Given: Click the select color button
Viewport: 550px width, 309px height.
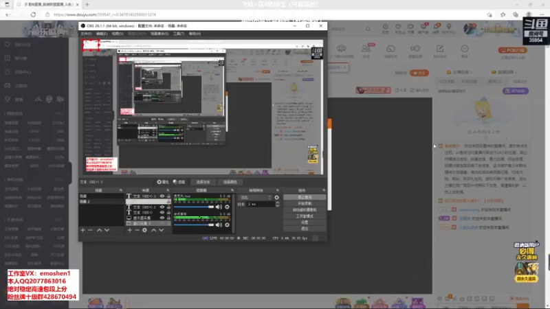Looking at the screenshot, I should click(230, 182).
